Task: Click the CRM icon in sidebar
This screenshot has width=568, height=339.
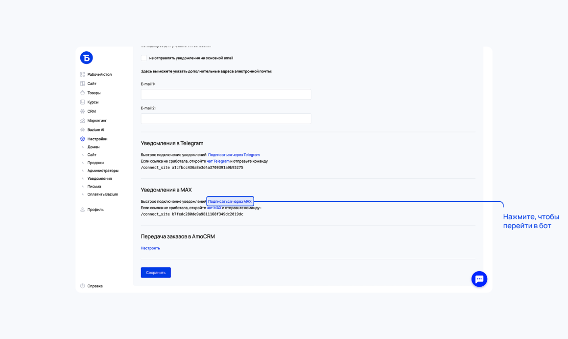Action: point(83,111)
